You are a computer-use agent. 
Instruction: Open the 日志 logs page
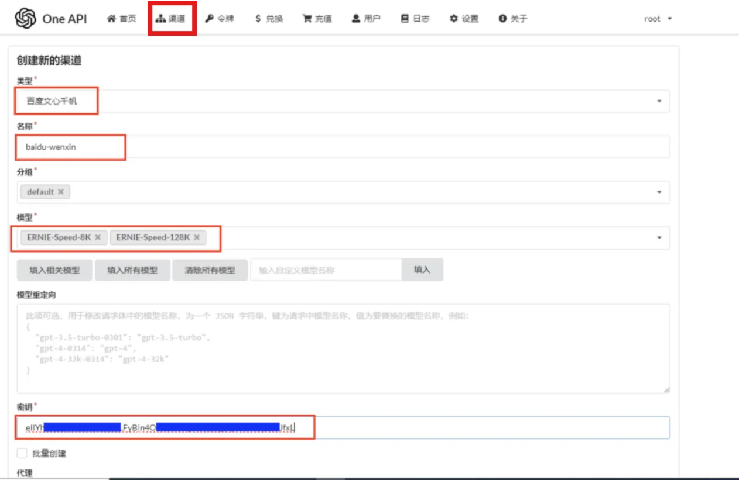415,19
